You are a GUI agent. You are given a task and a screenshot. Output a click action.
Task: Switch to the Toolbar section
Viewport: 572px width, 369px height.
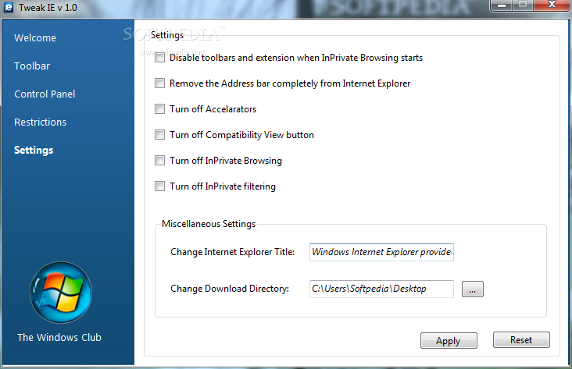32,66
